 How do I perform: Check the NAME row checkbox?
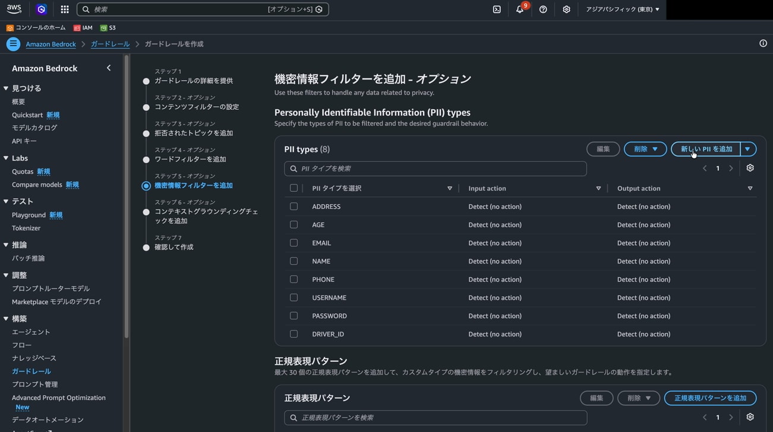[x=294, y=261]
